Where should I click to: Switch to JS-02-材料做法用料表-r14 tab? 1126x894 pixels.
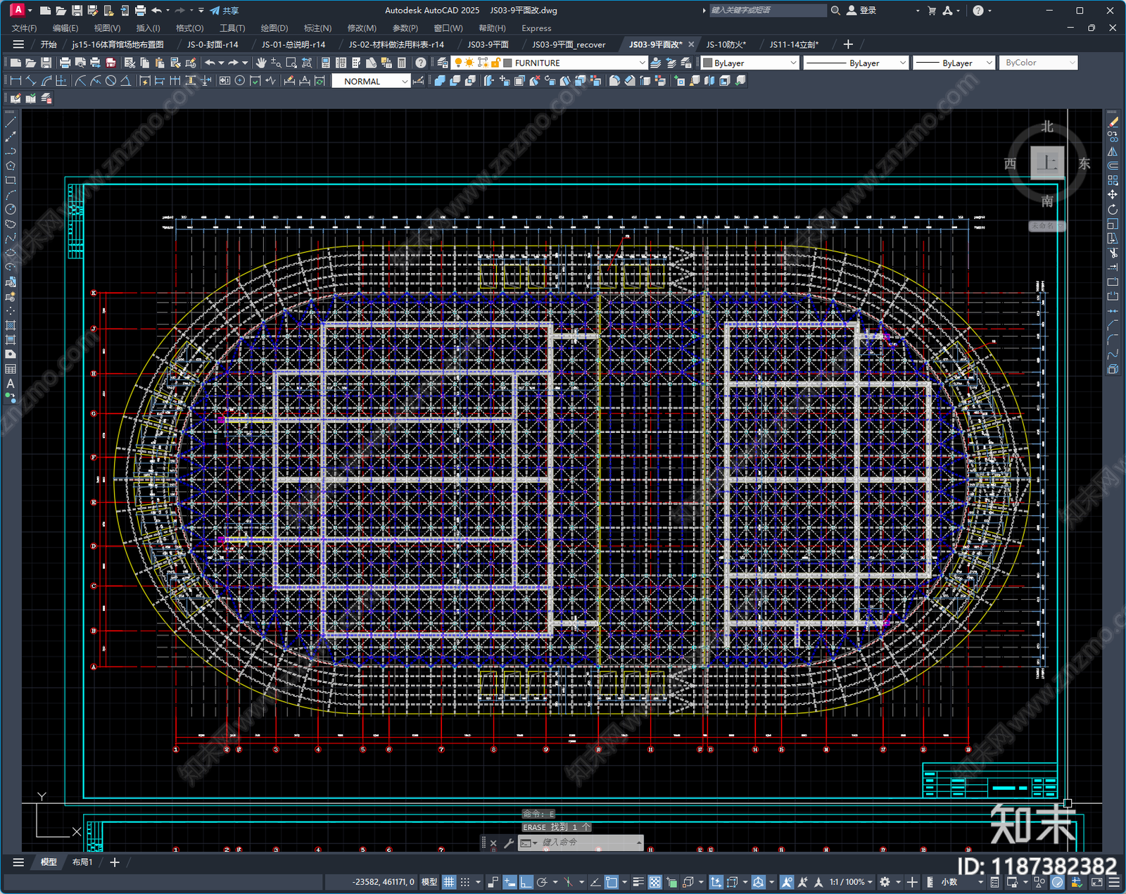point(396,44)
